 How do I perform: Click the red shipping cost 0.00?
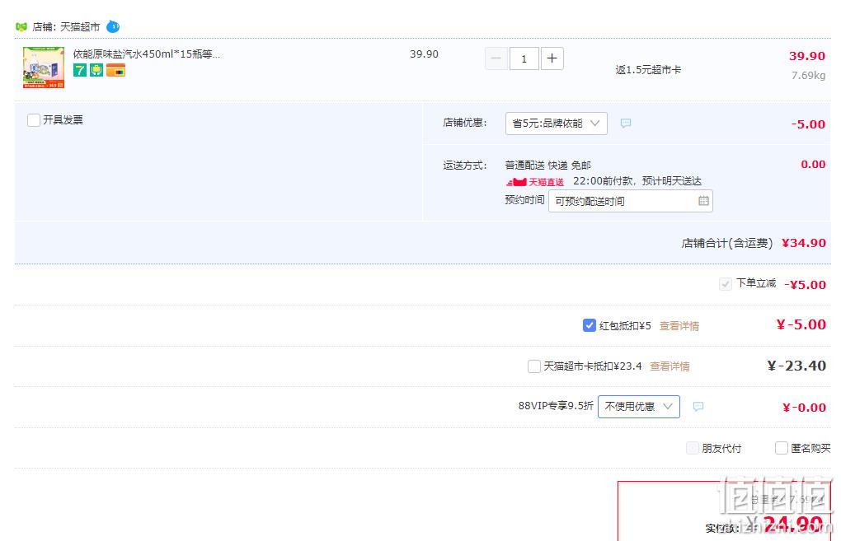click(x=813, y=165)
